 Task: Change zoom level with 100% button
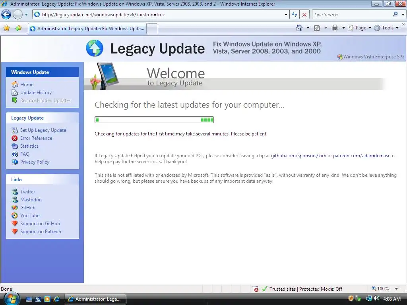[x=380, y=289]
